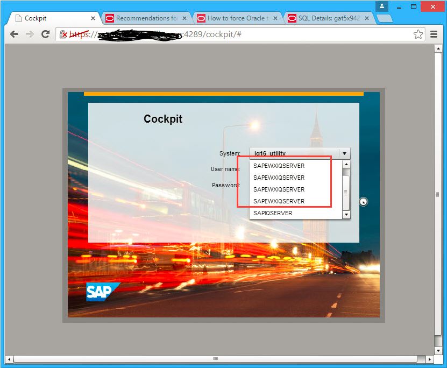Viewport: 447px width, 368px height.
Task: Minimize the Chrome window
Action: (x=399, y=6)
